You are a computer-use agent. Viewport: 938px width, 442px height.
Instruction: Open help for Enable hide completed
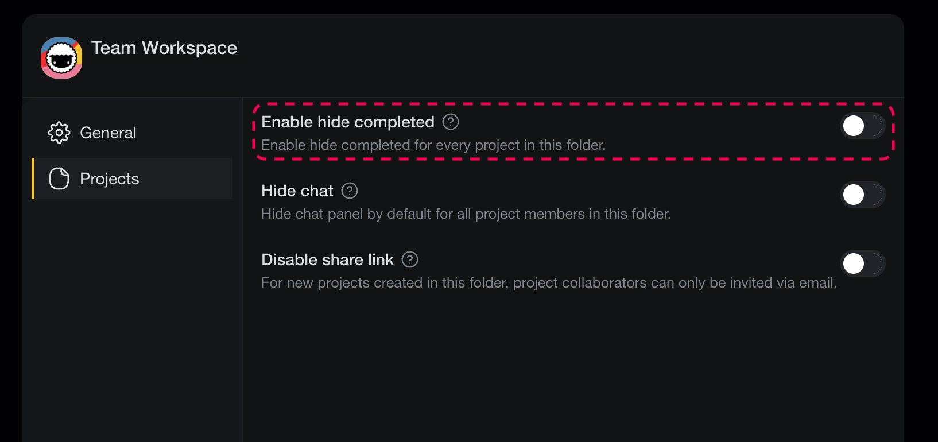451,122
